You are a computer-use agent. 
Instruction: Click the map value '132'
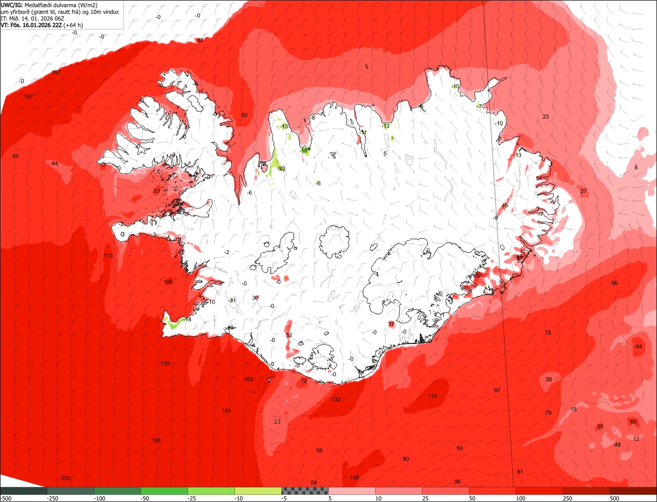click(336, 399)
